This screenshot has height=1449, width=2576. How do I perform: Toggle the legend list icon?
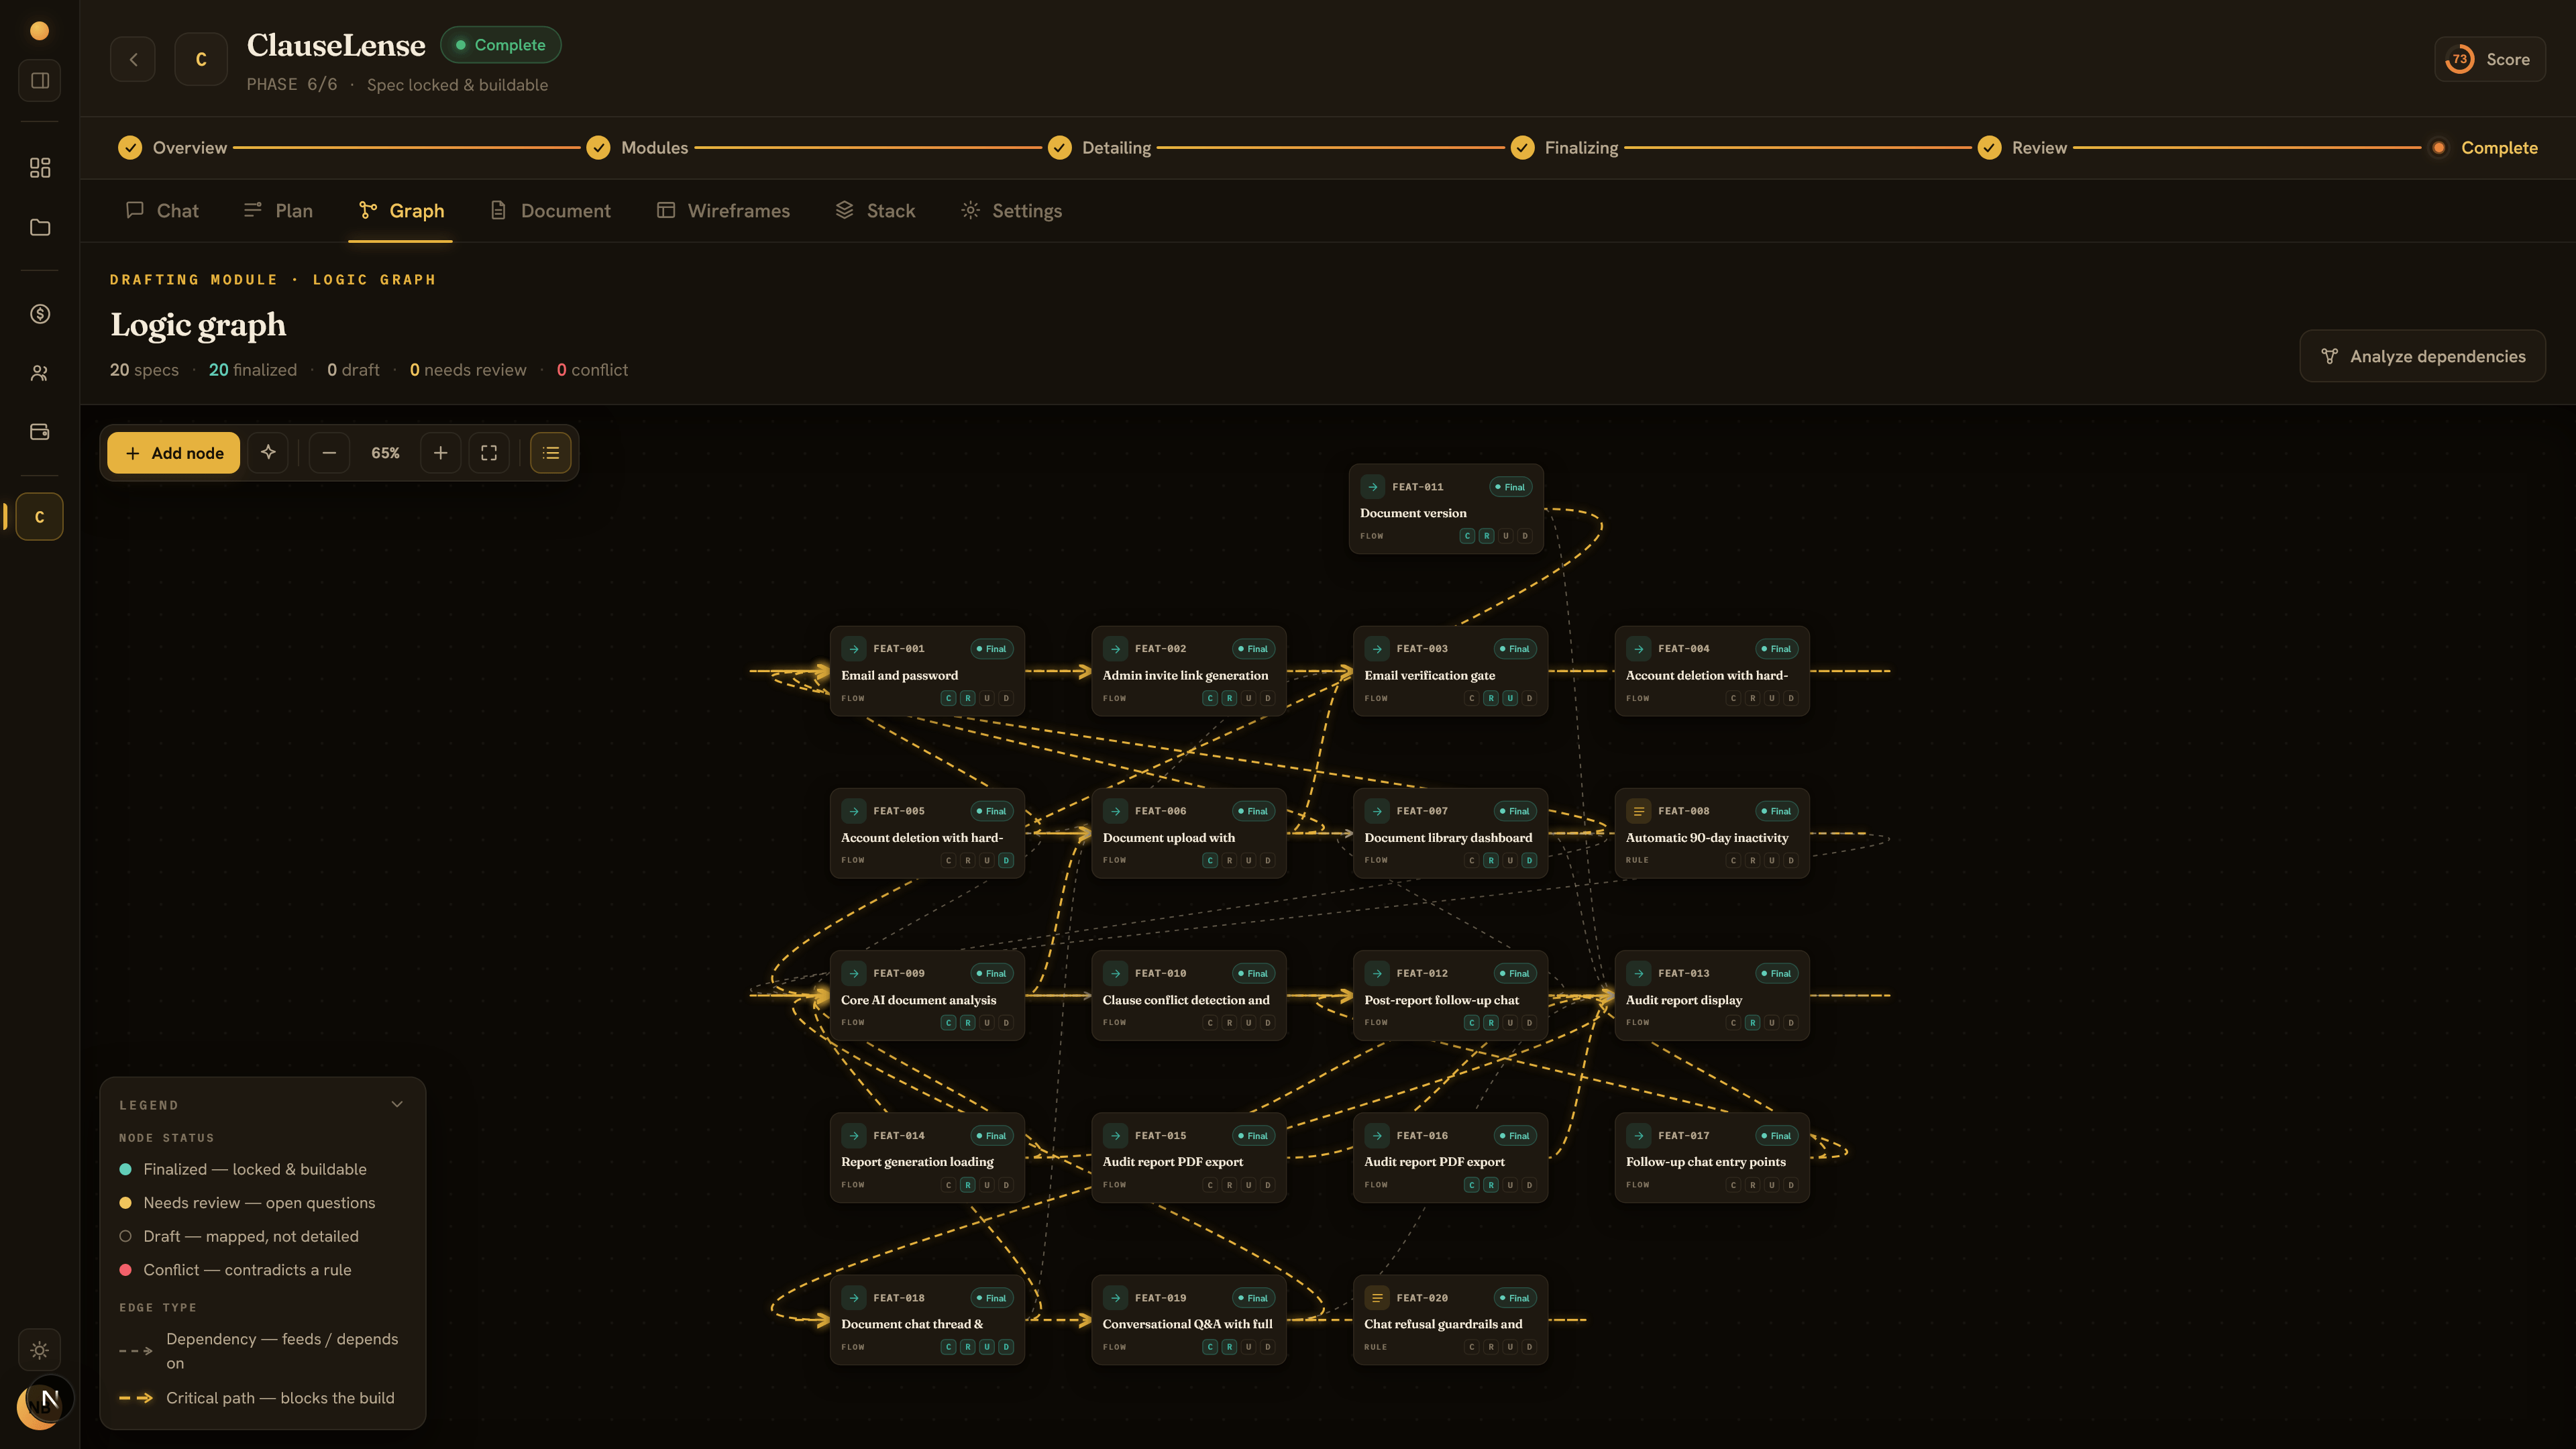coord(551,453)
